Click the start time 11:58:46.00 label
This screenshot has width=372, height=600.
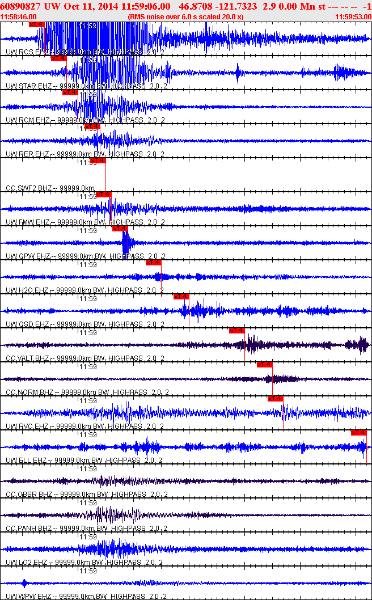[x=19, y=17]
